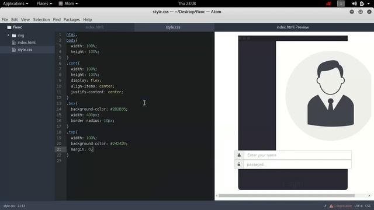Screen dimensions: 374x210
Task: Switch to the index.html editor tab
Action: coord(95,27)
